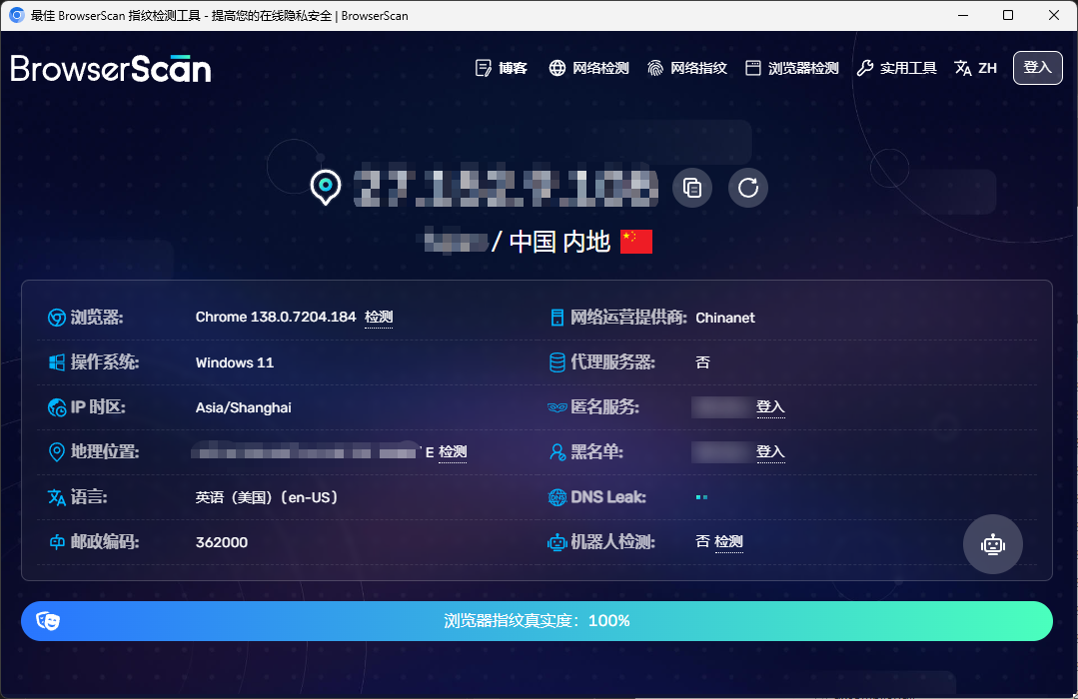
Task: Click the 博客 document icon
Action: pyautogui.click(x=484, y=68)
